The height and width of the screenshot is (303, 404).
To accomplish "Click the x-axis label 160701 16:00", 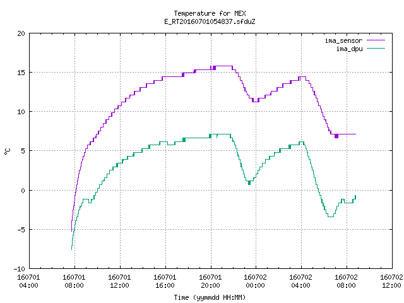I will (165, 282).
